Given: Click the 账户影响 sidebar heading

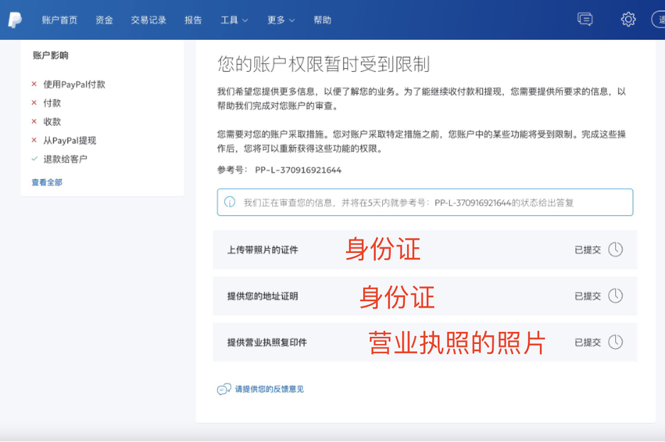Looking at the screenshot, I should pos(50,55).
